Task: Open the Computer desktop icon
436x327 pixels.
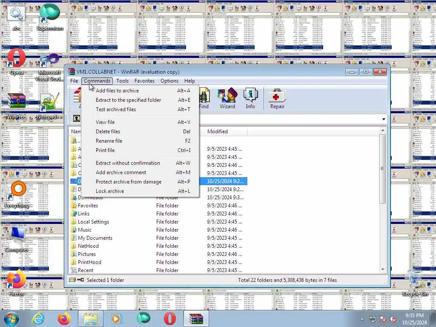Action: click(17, 239)
